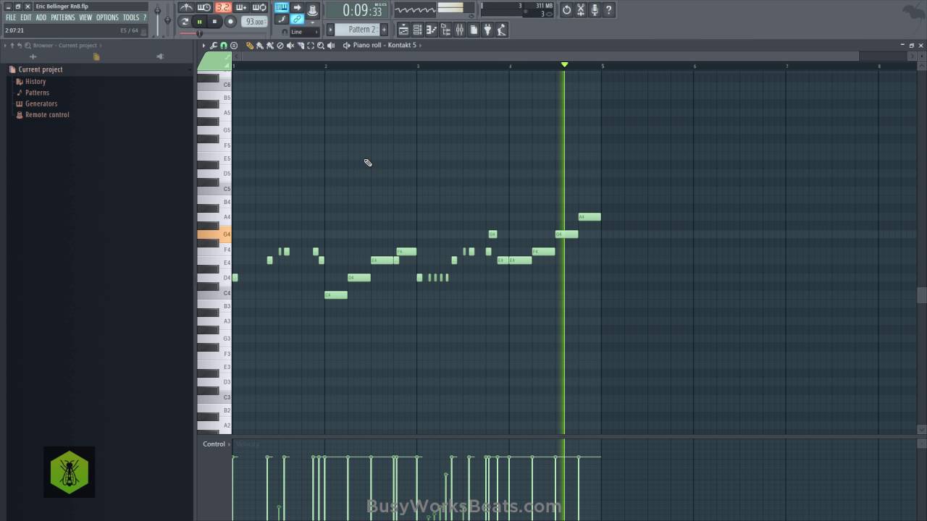
Task: Stop playback with the stop button
Action: (x=214, y=22)
